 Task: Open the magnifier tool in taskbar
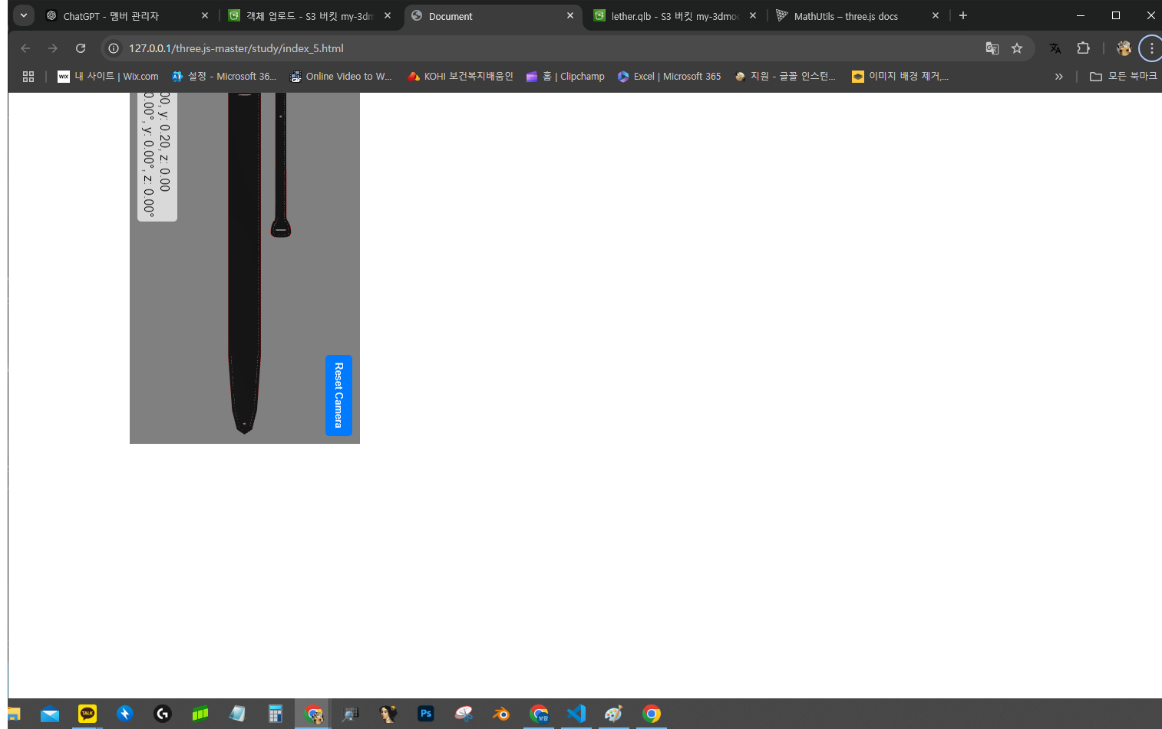351,714
